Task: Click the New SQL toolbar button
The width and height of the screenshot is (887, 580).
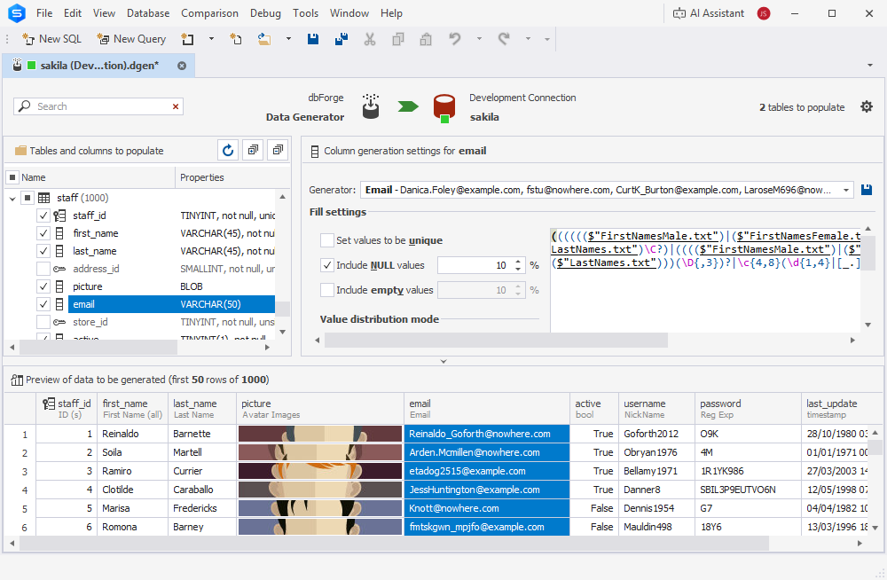Action: click(x=51, y=39)
